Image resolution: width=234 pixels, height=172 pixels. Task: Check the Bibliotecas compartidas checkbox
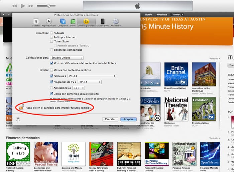pyautogui.click(x=51, y=50)
